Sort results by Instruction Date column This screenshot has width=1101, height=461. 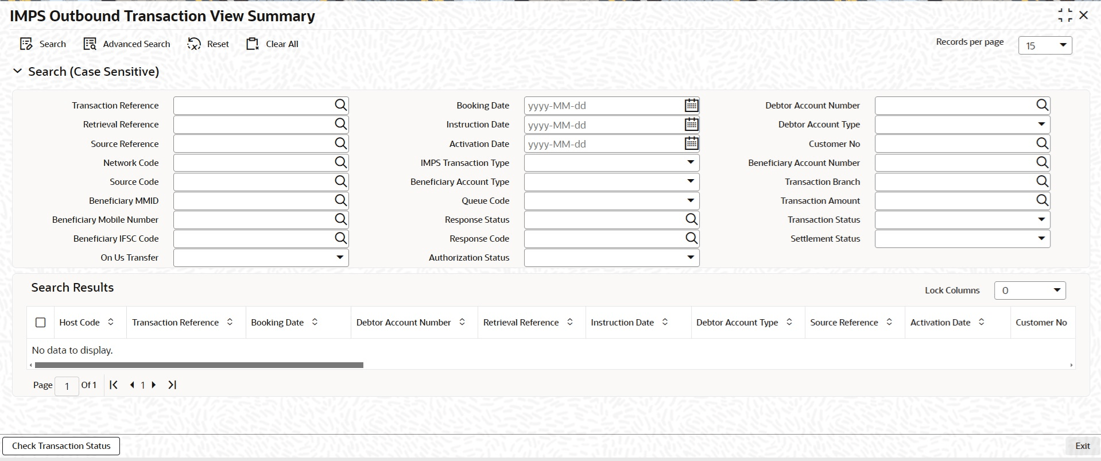(665, 322)
